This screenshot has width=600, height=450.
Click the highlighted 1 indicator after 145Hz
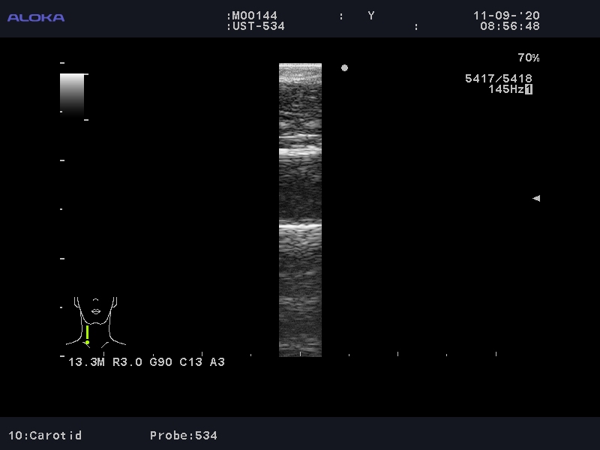coord(529,89)
